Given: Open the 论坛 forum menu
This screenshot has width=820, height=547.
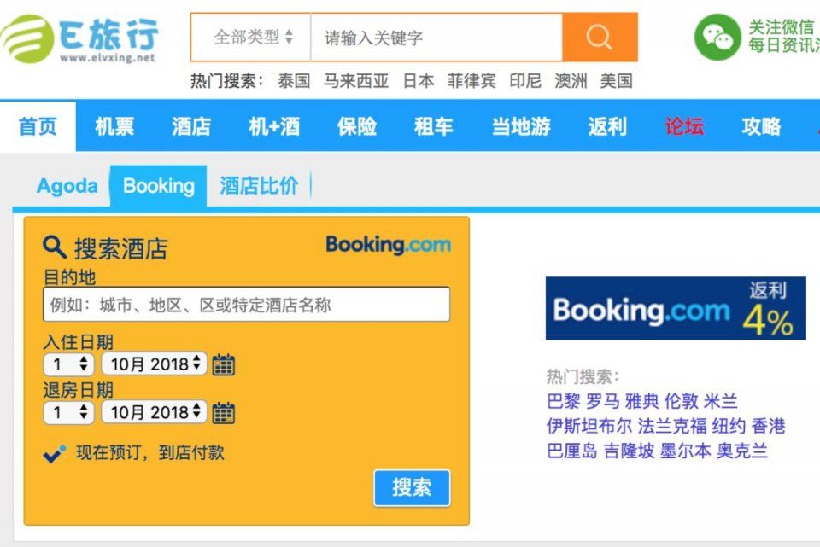Looking at the screenshot, I should click(x=684, y=126).
